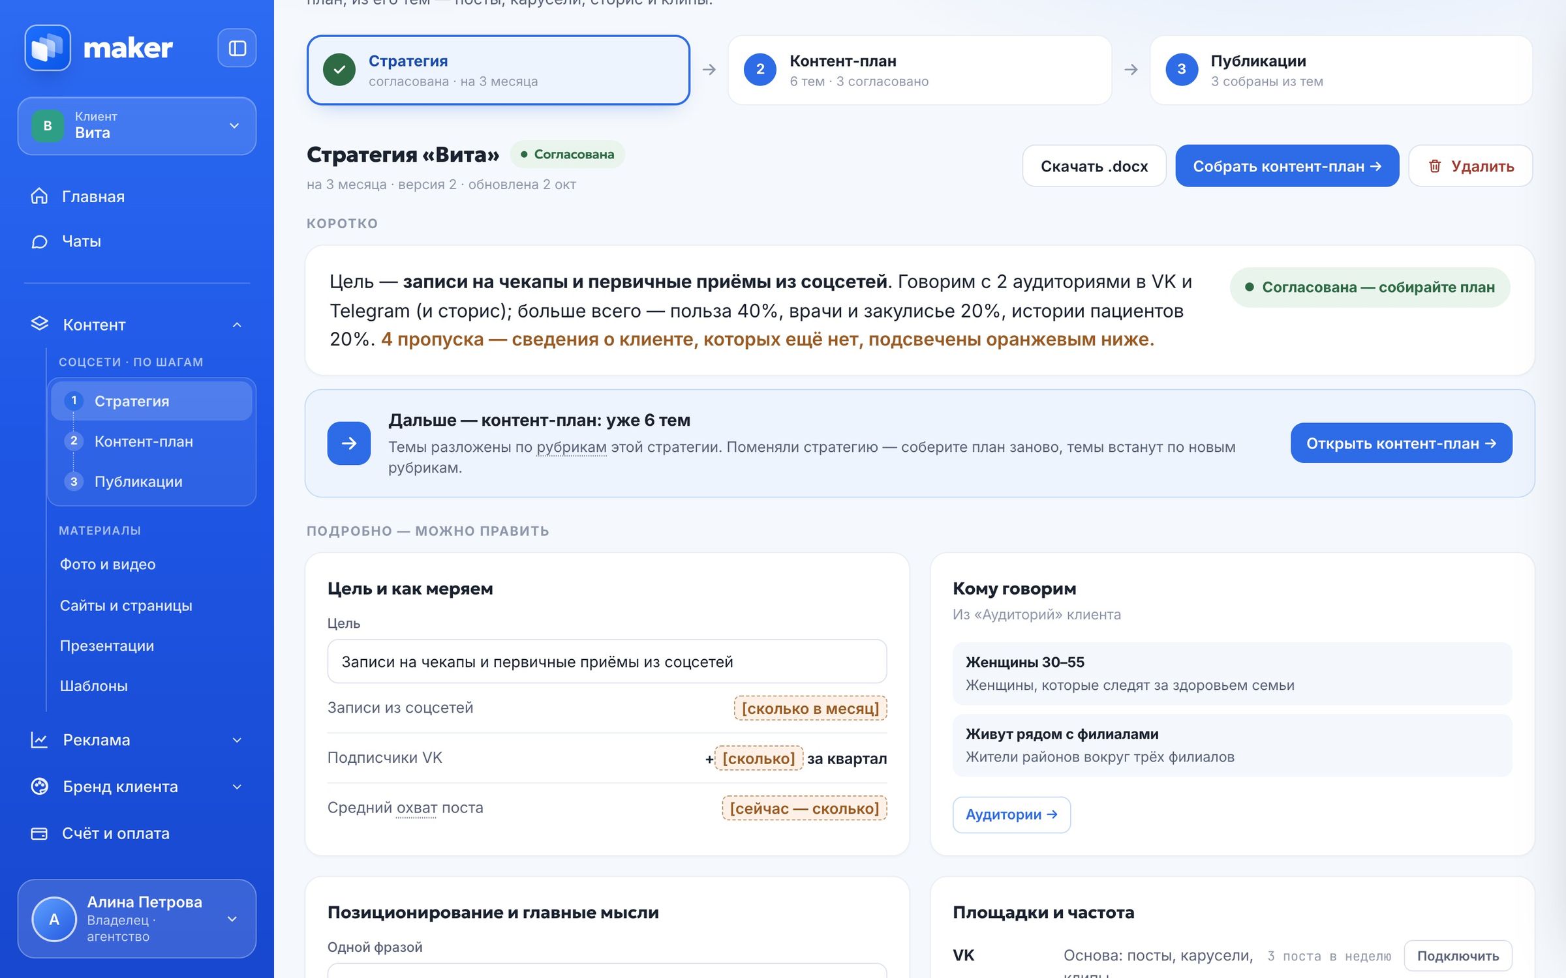The width and height of the screenshot is (1566, 978).
Task: Switch to the Публикации step card
Action: point(1341,70)
